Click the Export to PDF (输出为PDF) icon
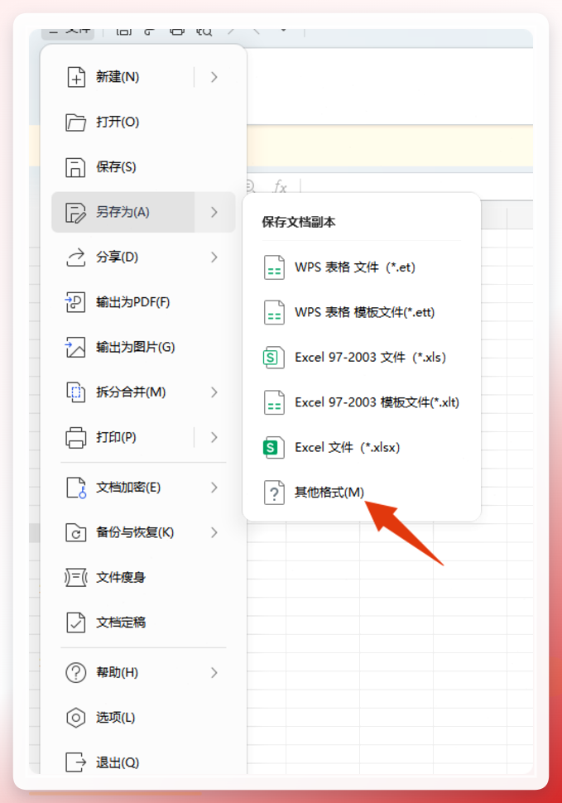This screenshot has height=803, width=562. click(75, 302)
